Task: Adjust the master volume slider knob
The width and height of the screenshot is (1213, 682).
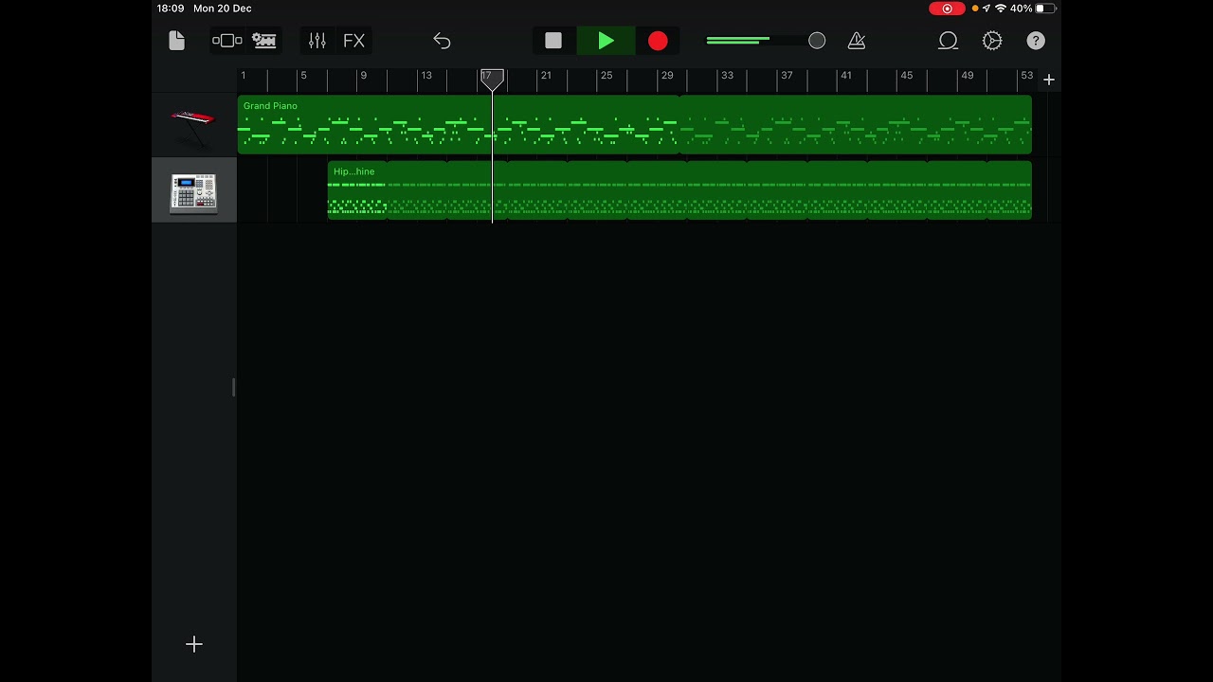Action: coord(817,41)
